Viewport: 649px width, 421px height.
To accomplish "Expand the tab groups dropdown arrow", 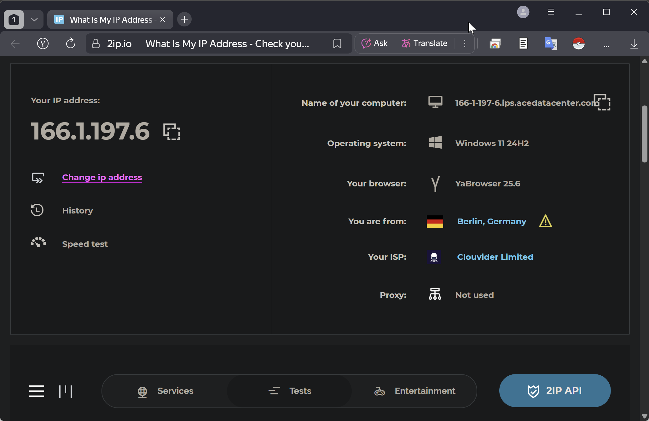I will pyautogui.click(x=34, y=20).
